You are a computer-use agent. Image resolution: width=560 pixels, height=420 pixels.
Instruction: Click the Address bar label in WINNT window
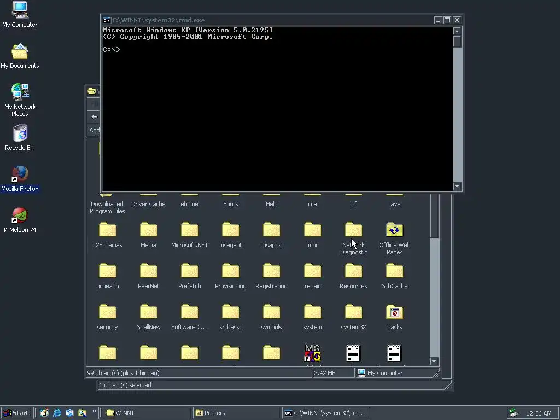pyautogui.click(x=94, y=130)
